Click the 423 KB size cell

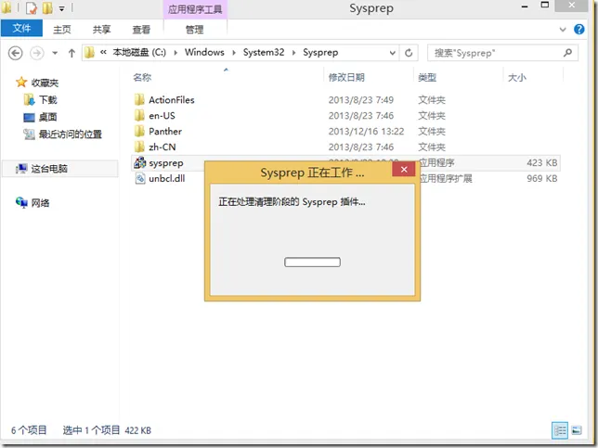[x=542, y=163]
